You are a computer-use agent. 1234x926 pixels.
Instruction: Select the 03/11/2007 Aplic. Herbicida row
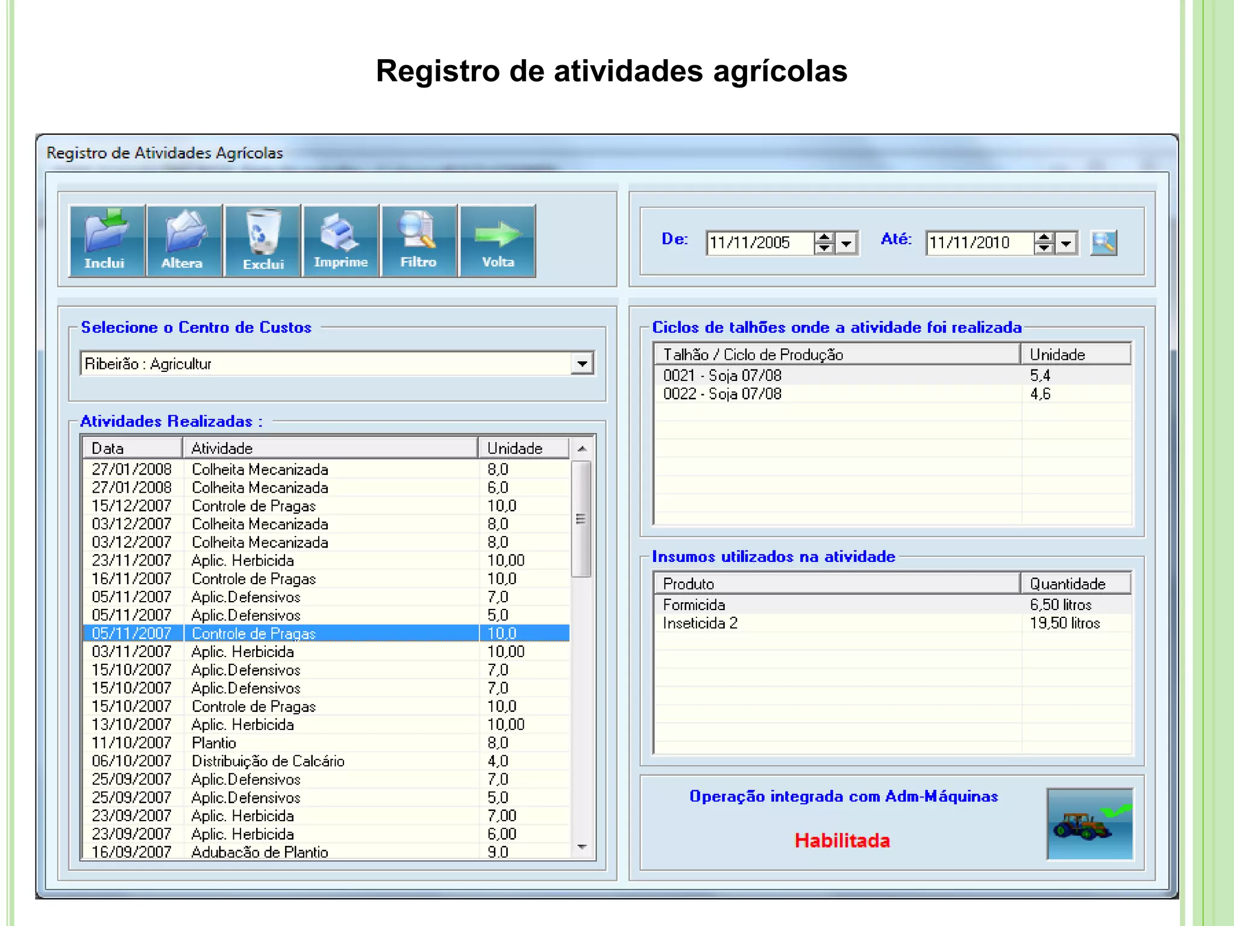(326, 652)
